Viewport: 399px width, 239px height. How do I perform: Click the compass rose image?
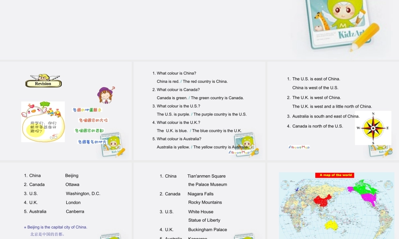373,128
